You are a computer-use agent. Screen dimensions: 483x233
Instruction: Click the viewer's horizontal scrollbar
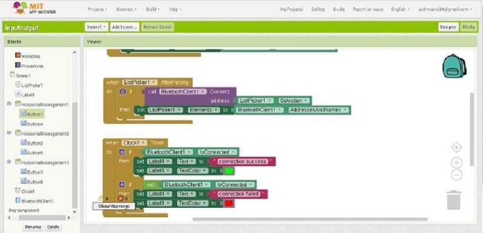pyautogui.click(x=310, y=220)
